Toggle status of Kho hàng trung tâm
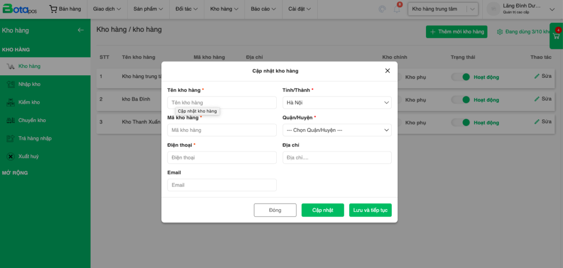Screen dimensions: 563x268 (461, 77)
